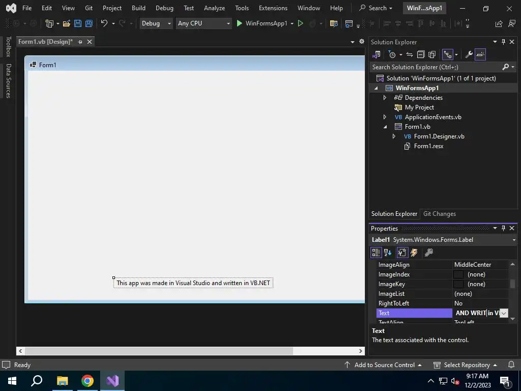Click Switch Views icon in Solution Explorer
Screen dimensions: 521x391
(x=376, y=54)
